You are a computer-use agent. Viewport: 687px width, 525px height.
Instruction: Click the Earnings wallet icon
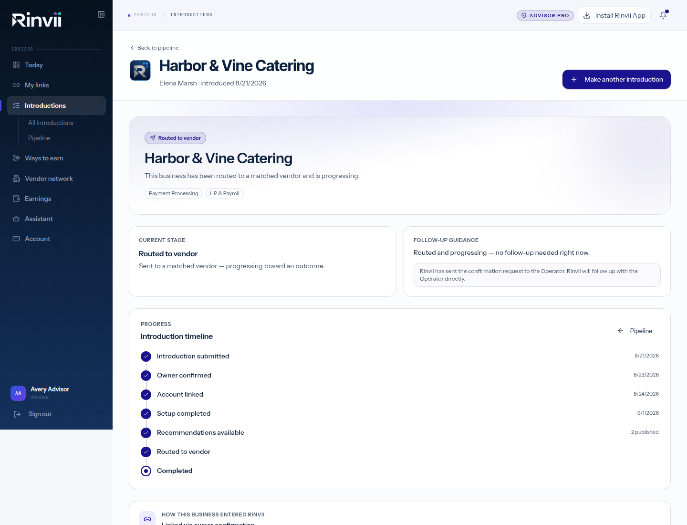[16, 199]
